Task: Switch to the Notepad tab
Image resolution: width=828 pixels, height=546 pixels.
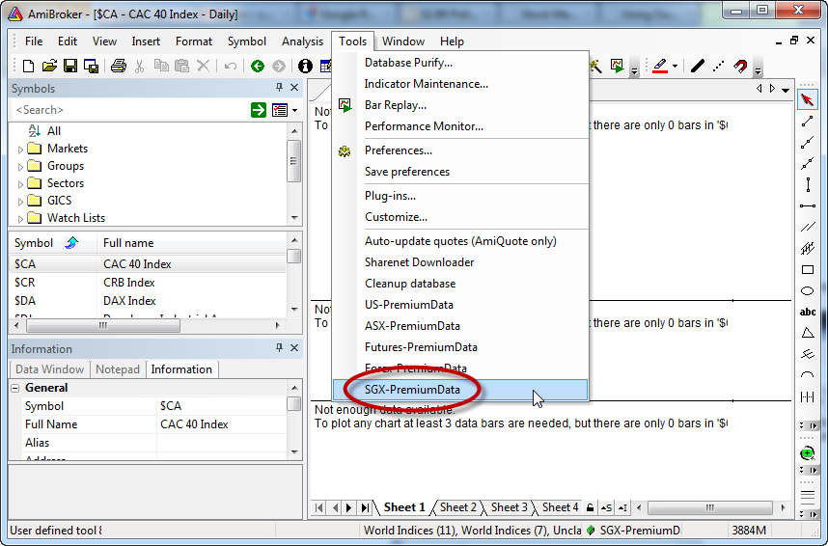Action: pos(118,369)
